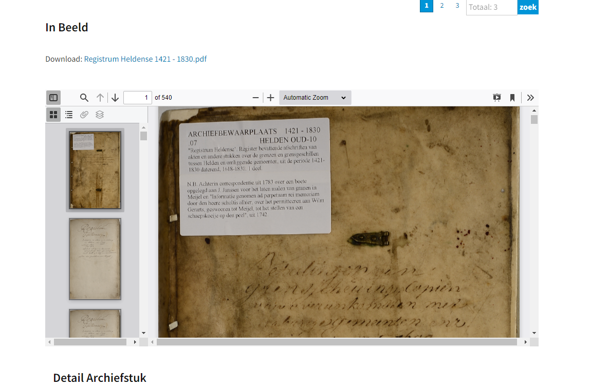Open the tools menu chevrons
This screenshot has height=387, width=590.
coord(530,98)
